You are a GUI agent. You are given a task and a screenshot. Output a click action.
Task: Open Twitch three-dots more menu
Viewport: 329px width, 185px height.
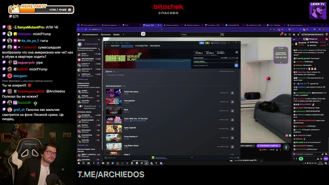click(x=123, y=34)
